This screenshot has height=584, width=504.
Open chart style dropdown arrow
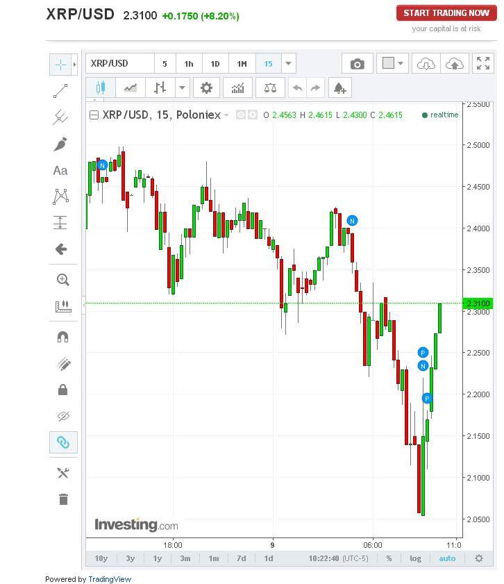coord(182,88)
